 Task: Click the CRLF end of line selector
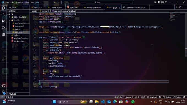coord(143,97)
